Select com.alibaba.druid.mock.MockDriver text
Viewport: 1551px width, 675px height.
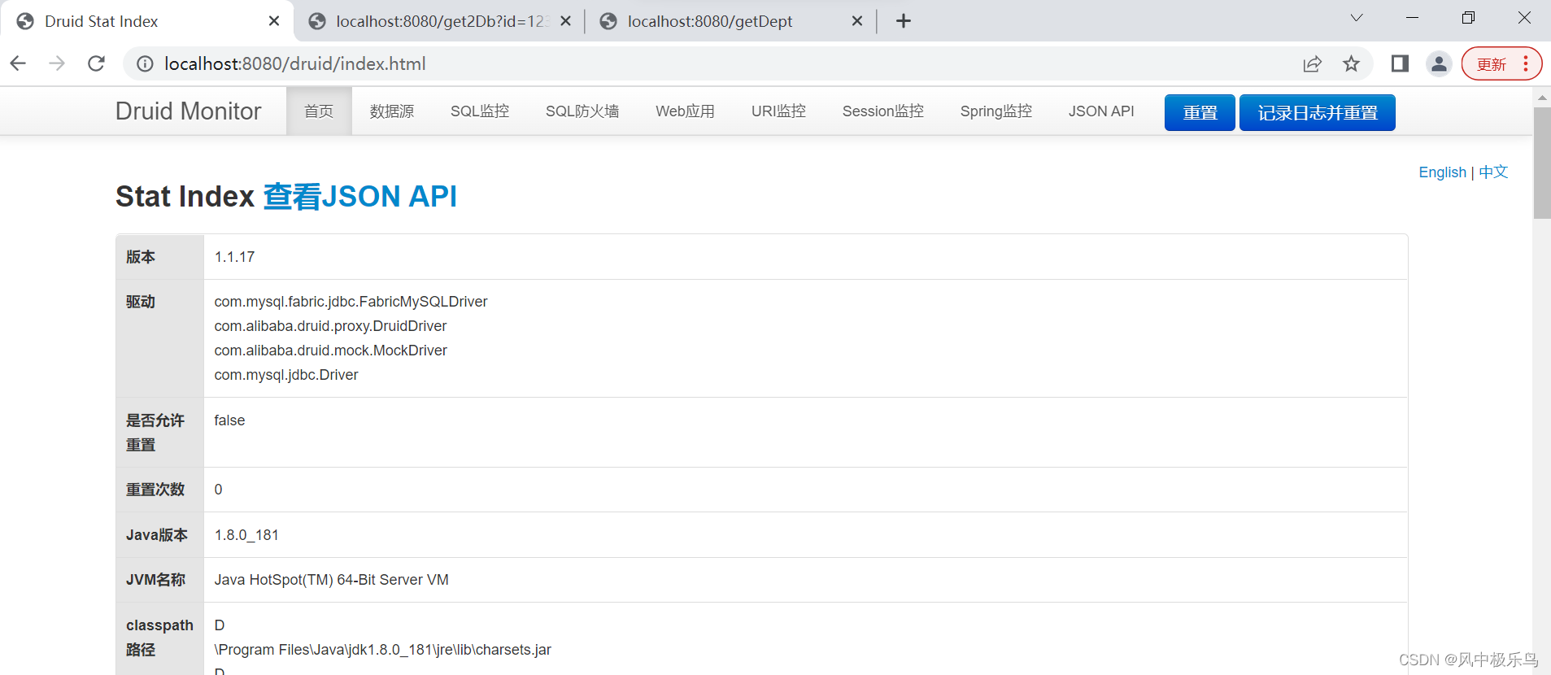point(330,351)
